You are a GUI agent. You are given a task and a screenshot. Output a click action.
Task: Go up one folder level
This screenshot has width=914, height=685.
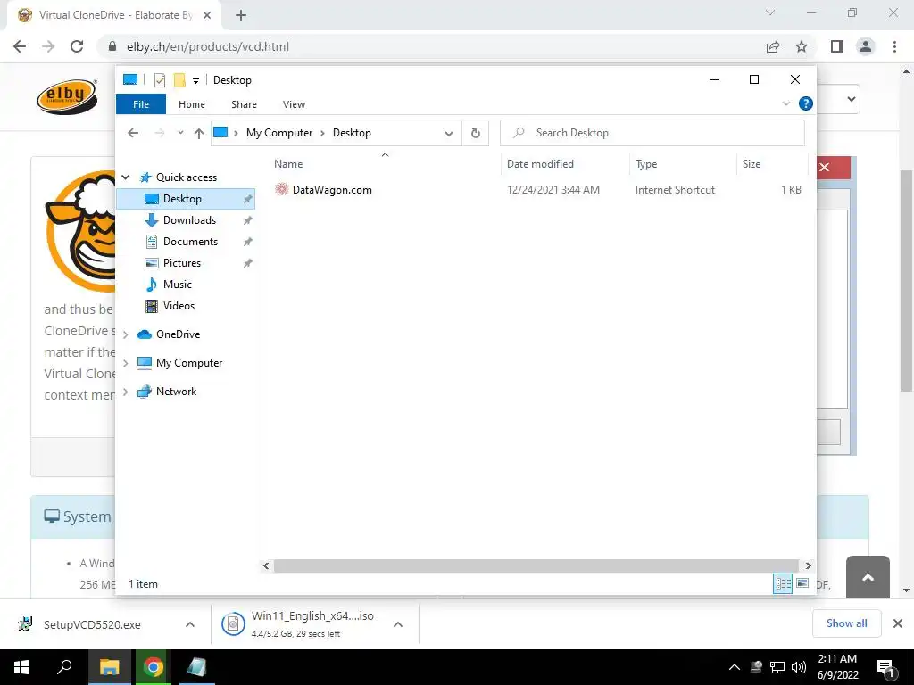click(x=199, y=134)
